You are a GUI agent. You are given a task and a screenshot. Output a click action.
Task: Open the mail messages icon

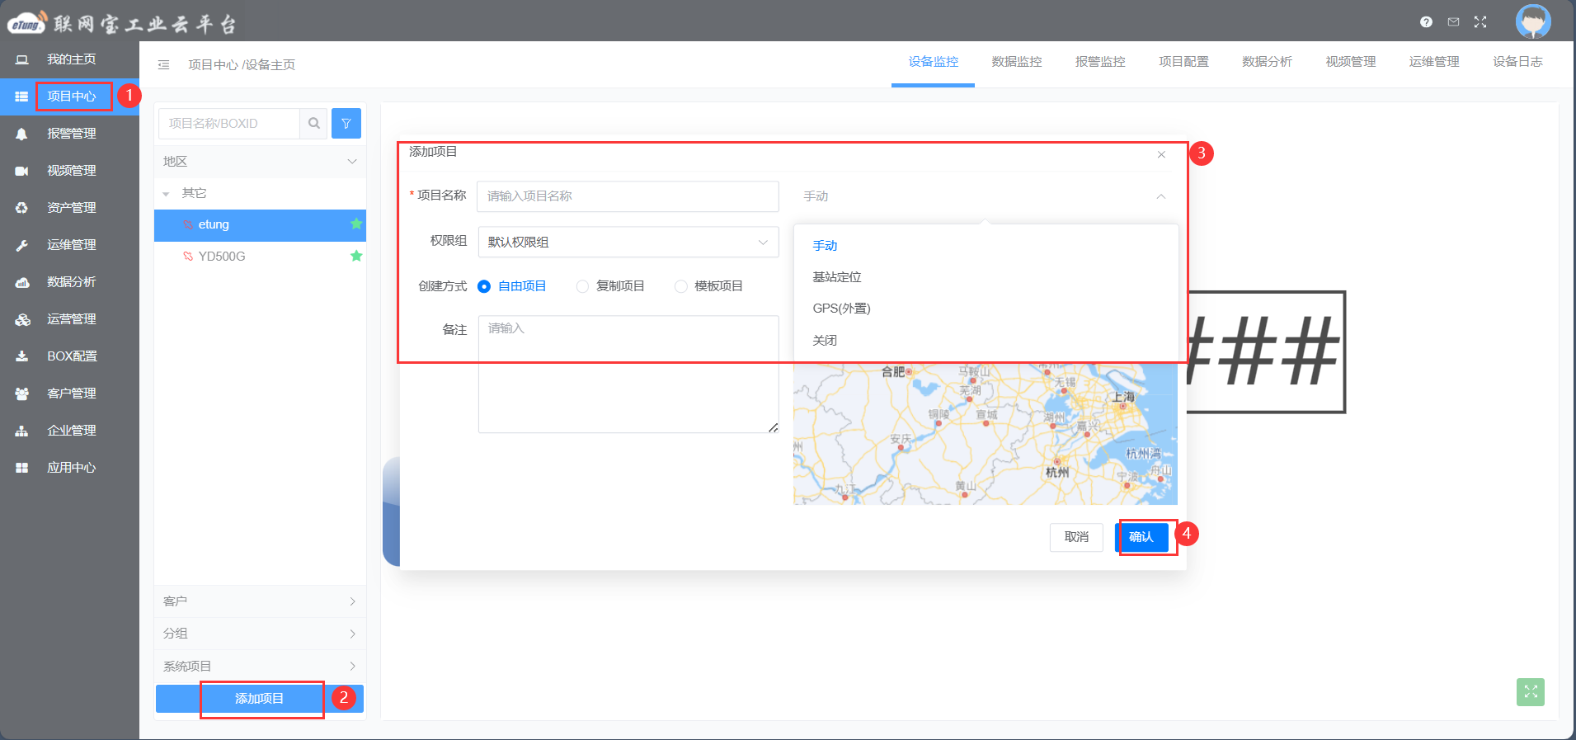(x=1453, y=22)
